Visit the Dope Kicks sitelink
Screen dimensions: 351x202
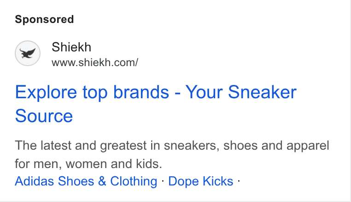200,181
